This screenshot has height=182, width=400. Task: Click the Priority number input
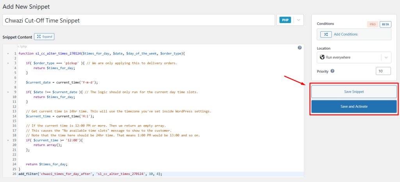383,71
